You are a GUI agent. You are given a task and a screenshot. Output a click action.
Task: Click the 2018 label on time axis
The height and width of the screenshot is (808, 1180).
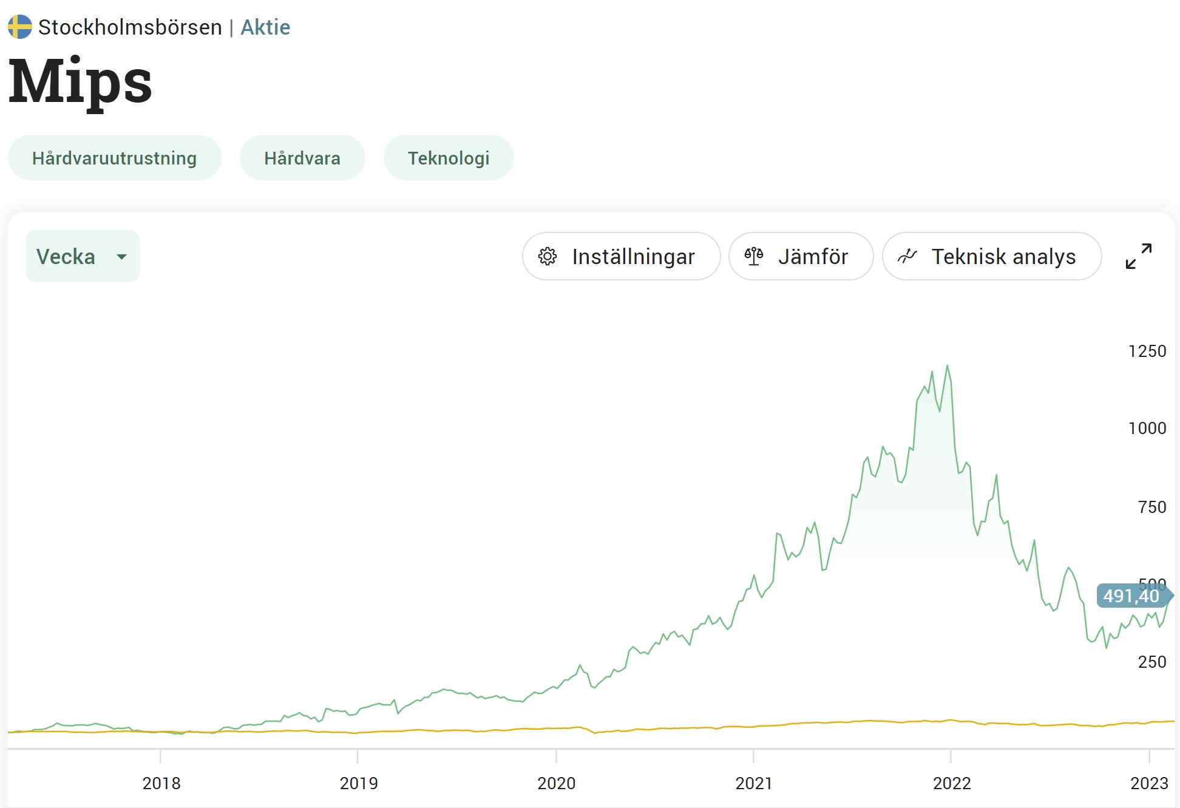point(161,783)
